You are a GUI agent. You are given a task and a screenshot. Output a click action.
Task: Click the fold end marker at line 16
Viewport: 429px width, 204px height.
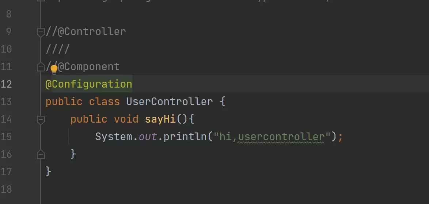click(41, 154)
